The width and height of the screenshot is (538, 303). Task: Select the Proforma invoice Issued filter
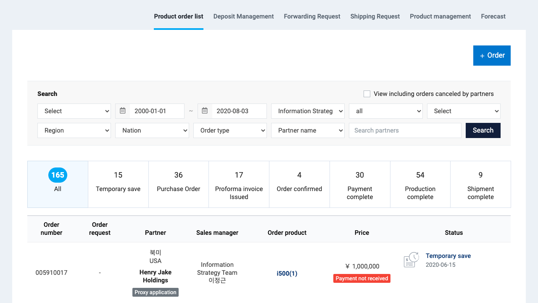pos(239,184)
